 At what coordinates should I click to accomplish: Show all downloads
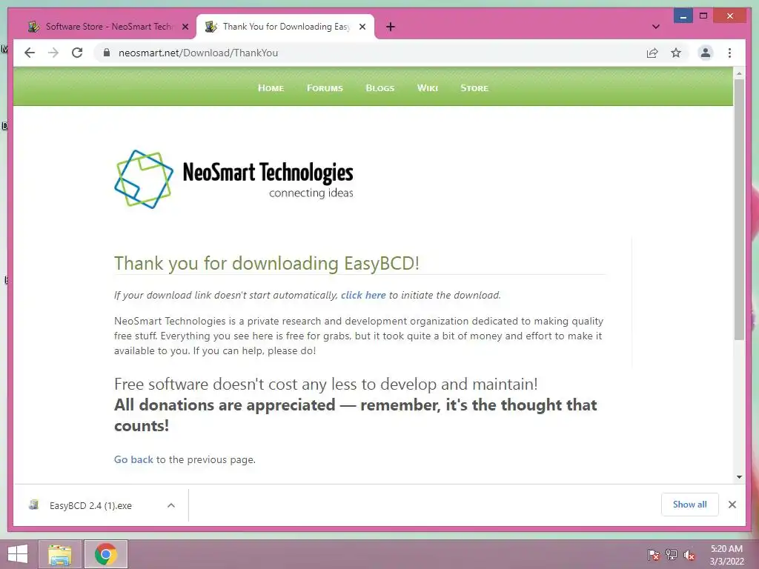coord(690,505)
